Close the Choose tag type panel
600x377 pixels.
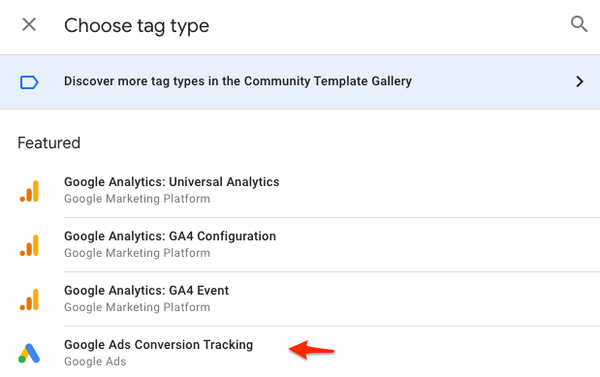coord(29,25)
